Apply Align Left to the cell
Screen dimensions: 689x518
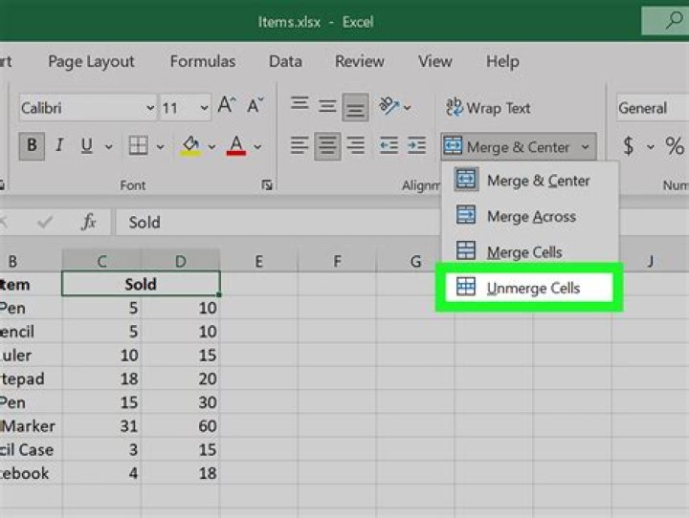pyautogui.click(x=300, y=146)
